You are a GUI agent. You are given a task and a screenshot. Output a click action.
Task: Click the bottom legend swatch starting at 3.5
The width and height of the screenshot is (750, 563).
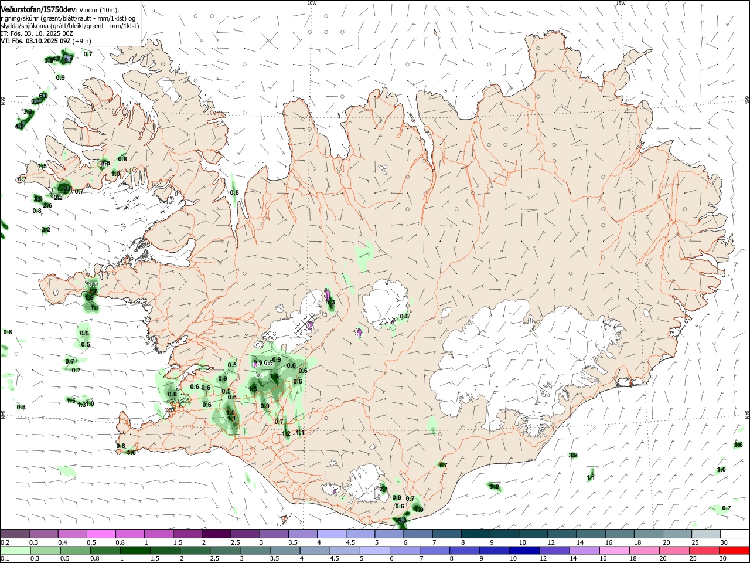(285, 550)
